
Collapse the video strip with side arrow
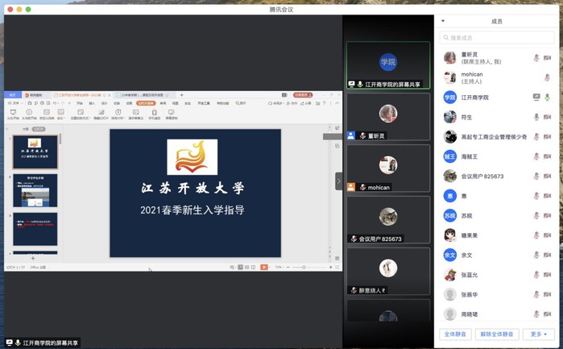tap(338, 181)
